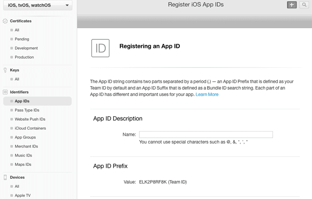Open Maps IDs identifiers
This screenshot has width=312, height=199.
tap(23, 165)
